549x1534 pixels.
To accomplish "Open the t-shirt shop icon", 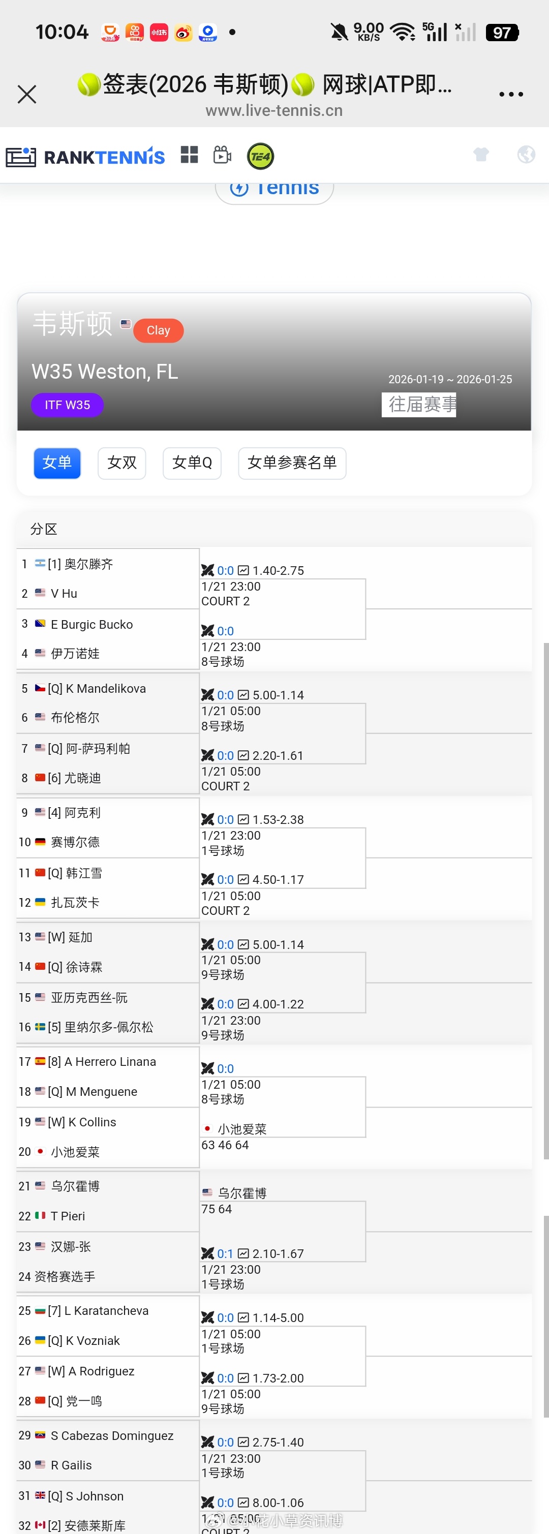I will pos(481,154).
